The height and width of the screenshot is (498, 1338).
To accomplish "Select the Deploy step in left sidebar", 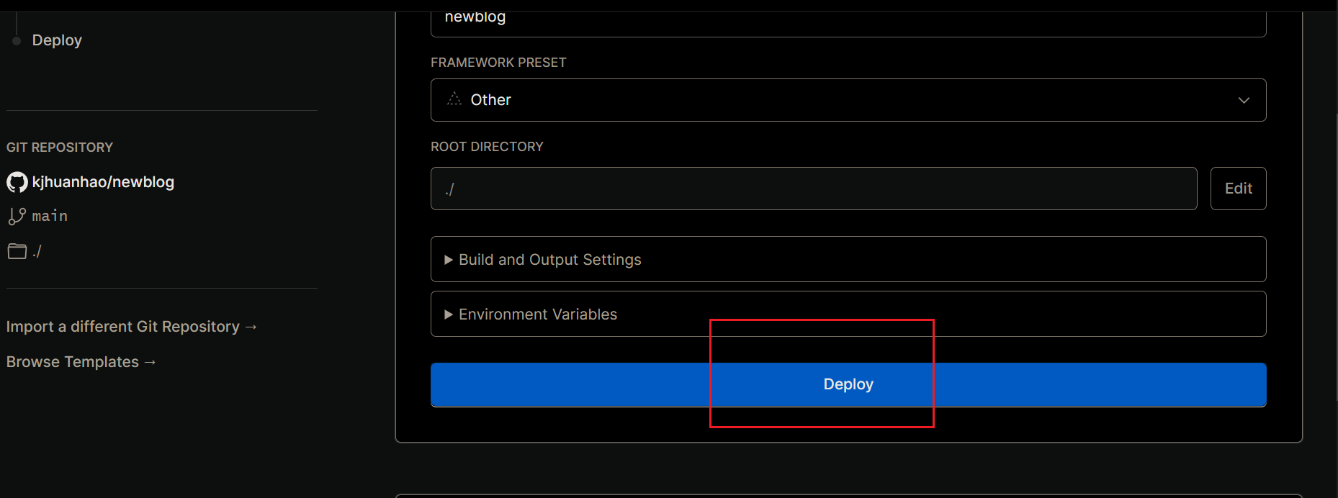I will pyautogui.click(x=57, y=40).
